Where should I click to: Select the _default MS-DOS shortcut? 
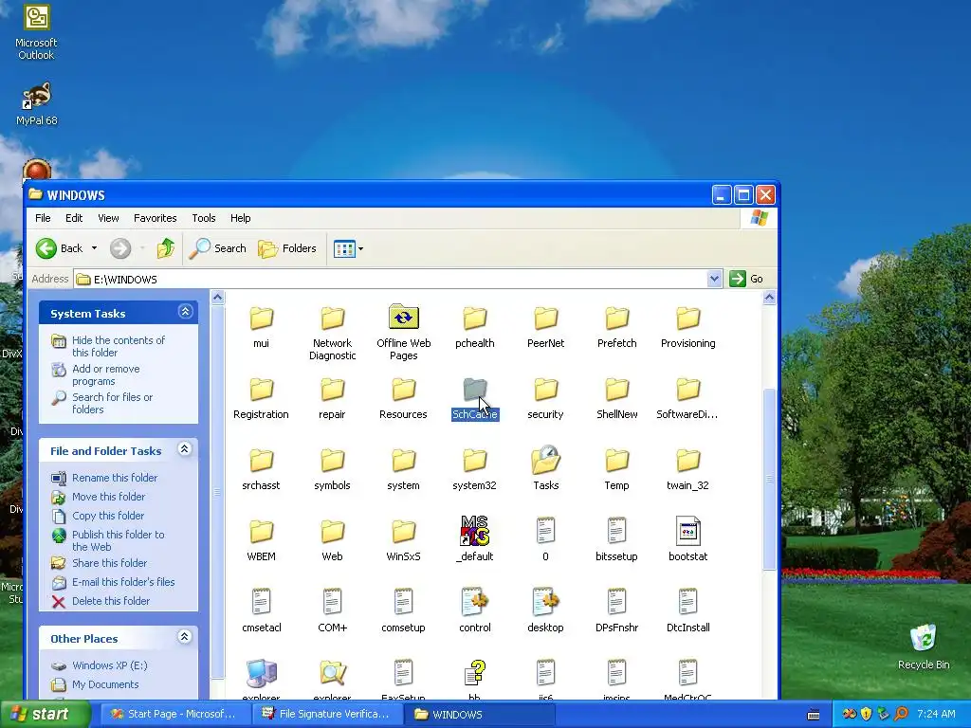coord(474,539)
